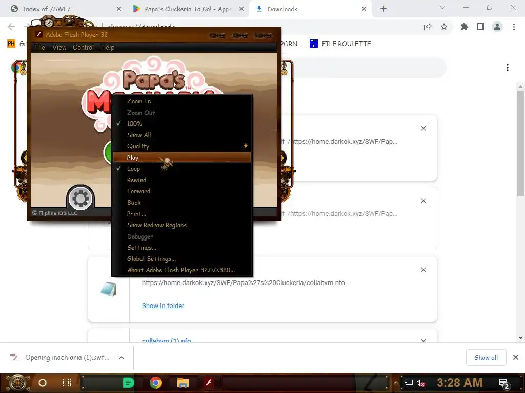Toggle the Loop option in the context menu
Image resolution: width=525 pixels, height=393 pixels.
(x=182, y=169)
